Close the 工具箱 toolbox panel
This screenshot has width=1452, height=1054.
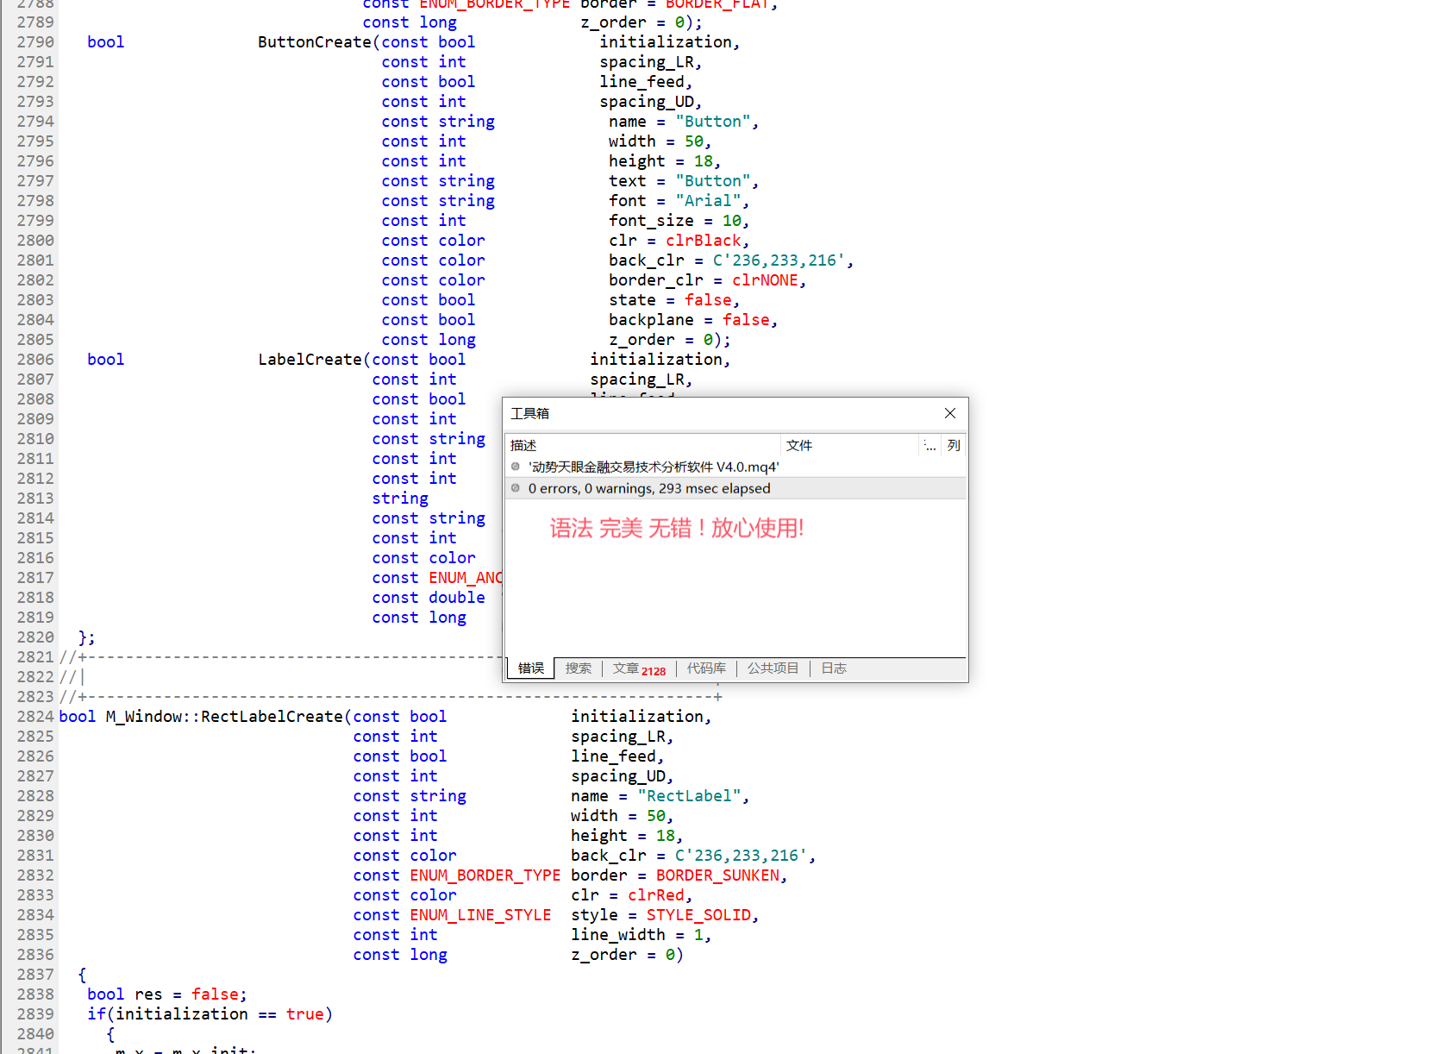click(x=949, y=413)
